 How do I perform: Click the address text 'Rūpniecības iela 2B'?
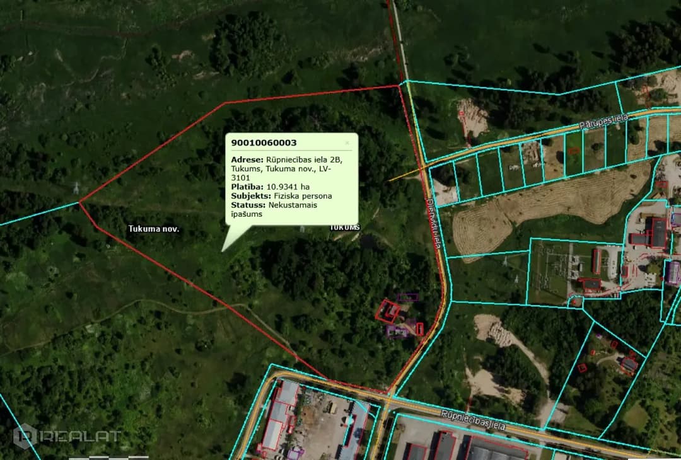pyautogui.click(x=304, y=159)
